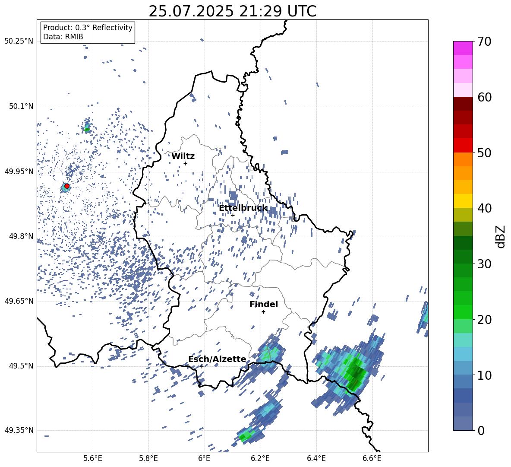Click the dBZ colorbar axis label

click(501, 236)
